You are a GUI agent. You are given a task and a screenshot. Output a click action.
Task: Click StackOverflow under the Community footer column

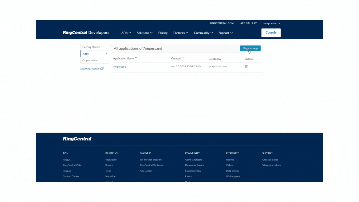[193, 171]
